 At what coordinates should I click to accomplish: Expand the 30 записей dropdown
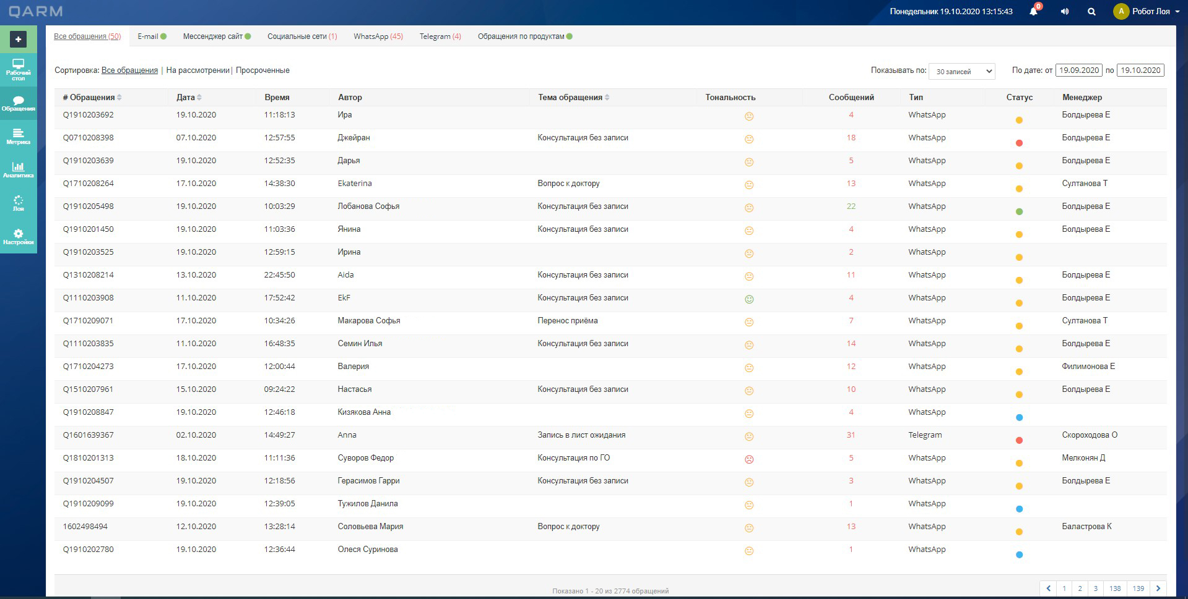pyautogui.click(x=961, y=71)
